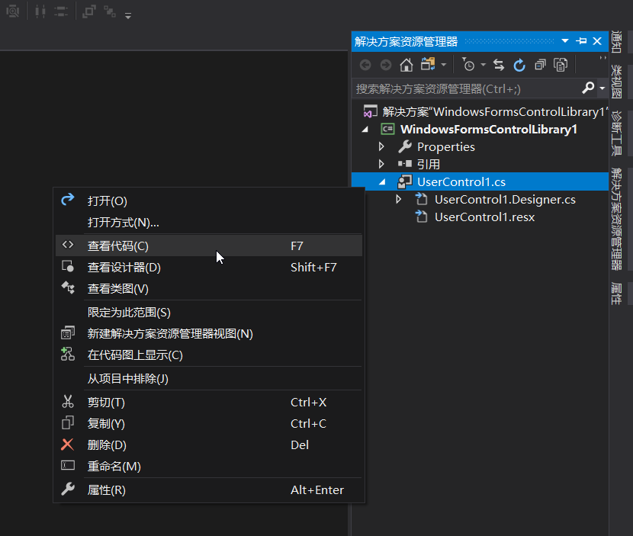Image resolution: width=633 pixels, height=536 pixels.
Task: Open the pending changes filter dropdown arrow
Action: point(484,65)
